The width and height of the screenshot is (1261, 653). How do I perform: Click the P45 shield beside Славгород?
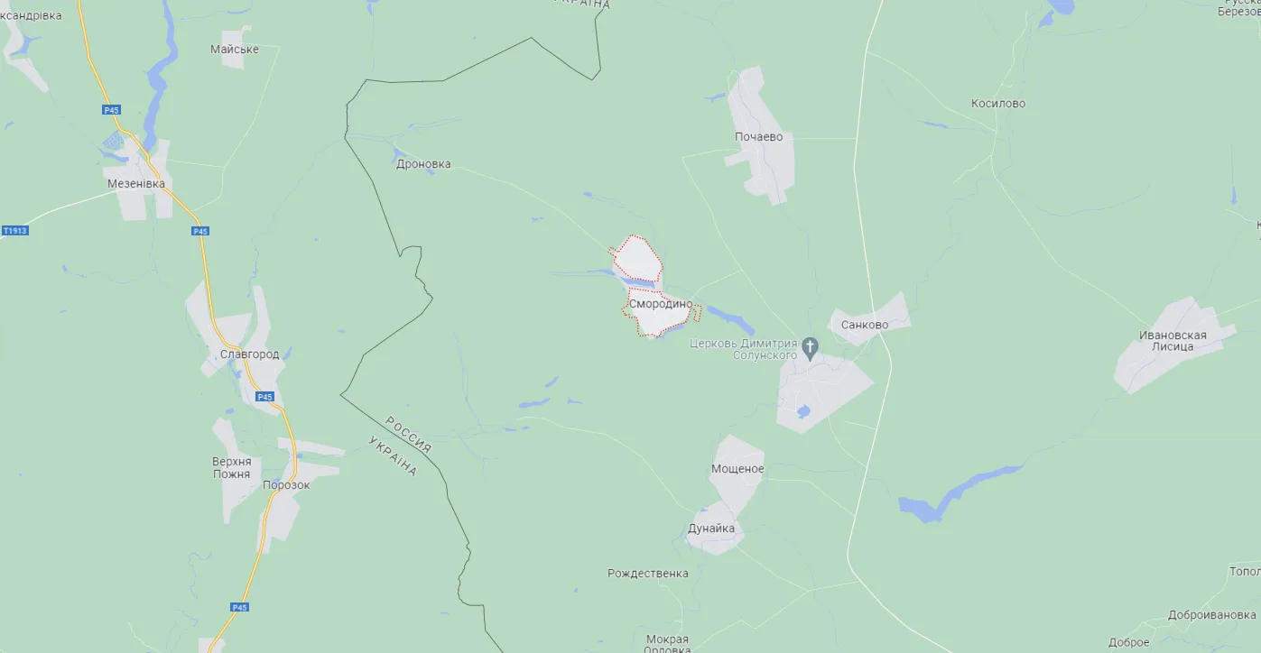tap(264, 397)
